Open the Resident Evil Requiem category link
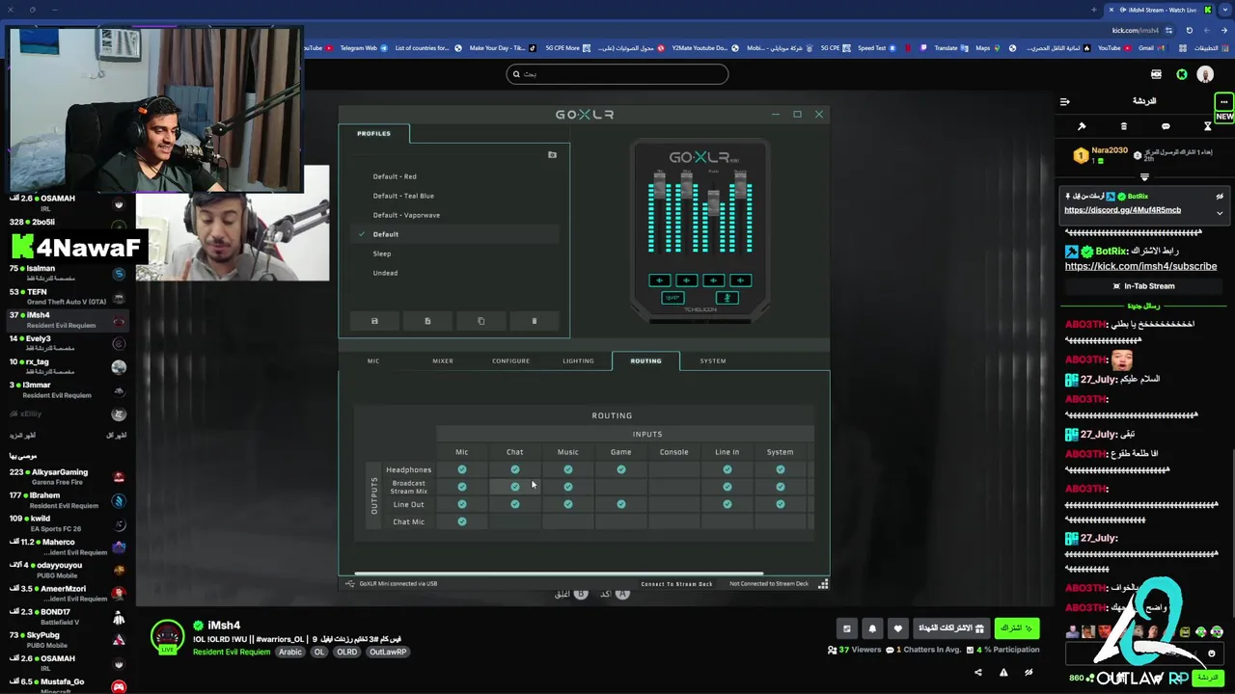Image resolution: width=1235 pixels, height=694 pixels. (232, 653)
